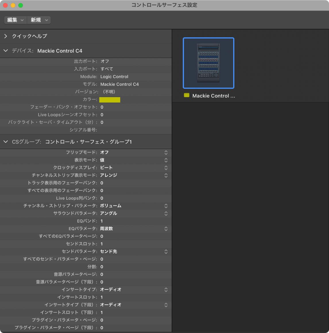The image size is (329, 333).
Task: Click Module value Logic Control
Action: click(114, 77)
